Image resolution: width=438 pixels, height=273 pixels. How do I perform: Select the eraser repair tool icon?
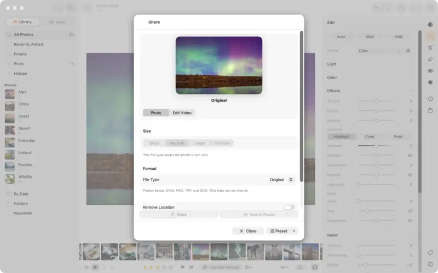(x=430, y=60)
